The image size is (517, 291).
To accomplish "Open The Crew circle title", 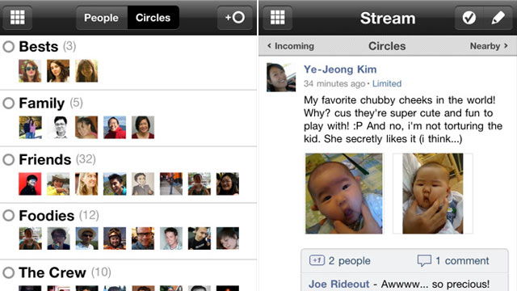I will (53, 272).
